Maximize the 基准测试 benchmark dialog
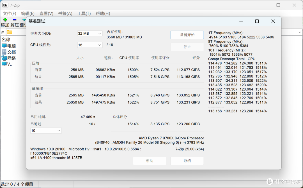This screenshot has width=303, height=188. point(257,21)
